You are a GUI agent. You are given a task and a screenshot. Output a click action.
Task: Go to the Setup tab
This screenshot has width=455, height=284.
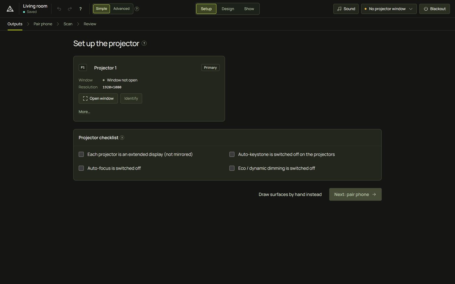(206, 9)
